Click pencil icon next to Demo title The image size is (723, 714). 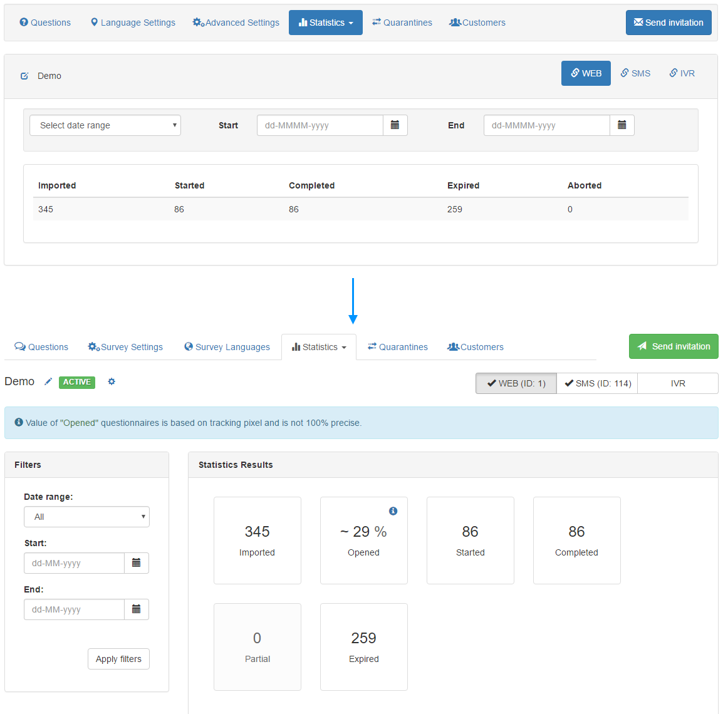(x=48, y=381)
